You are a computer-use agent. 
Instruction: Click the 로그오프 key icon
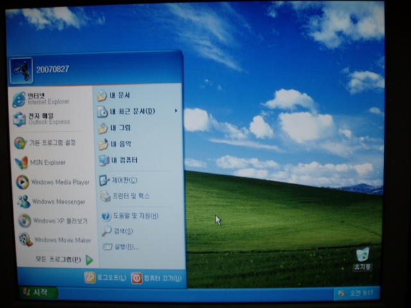click(x=90, y=278)
